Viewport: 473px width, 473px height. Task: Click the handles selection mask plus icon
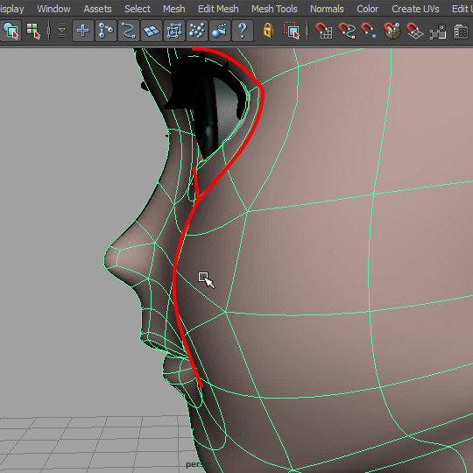click(83, 31)
